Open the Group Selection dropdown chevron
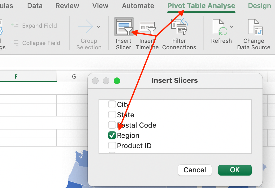The width and height of the screenshot is (275, 188). click(x=99, y=27)
